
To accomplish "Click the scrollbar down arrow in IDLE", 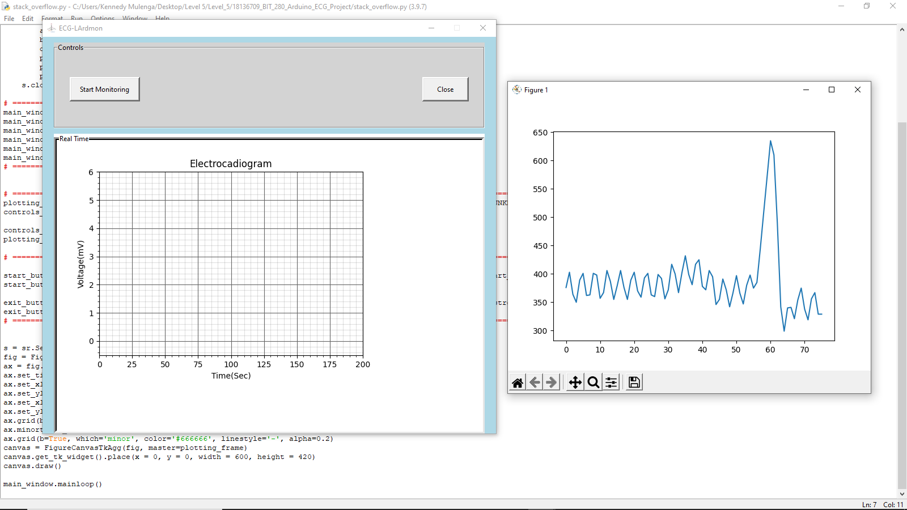I will 902,493.
